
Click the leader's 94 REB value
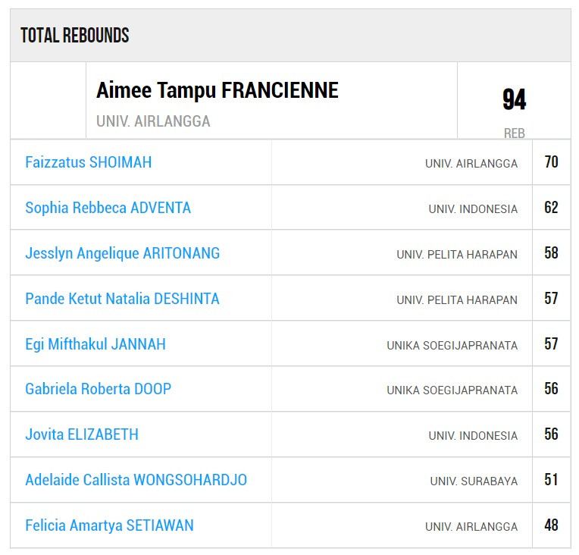tap(514, 101)
